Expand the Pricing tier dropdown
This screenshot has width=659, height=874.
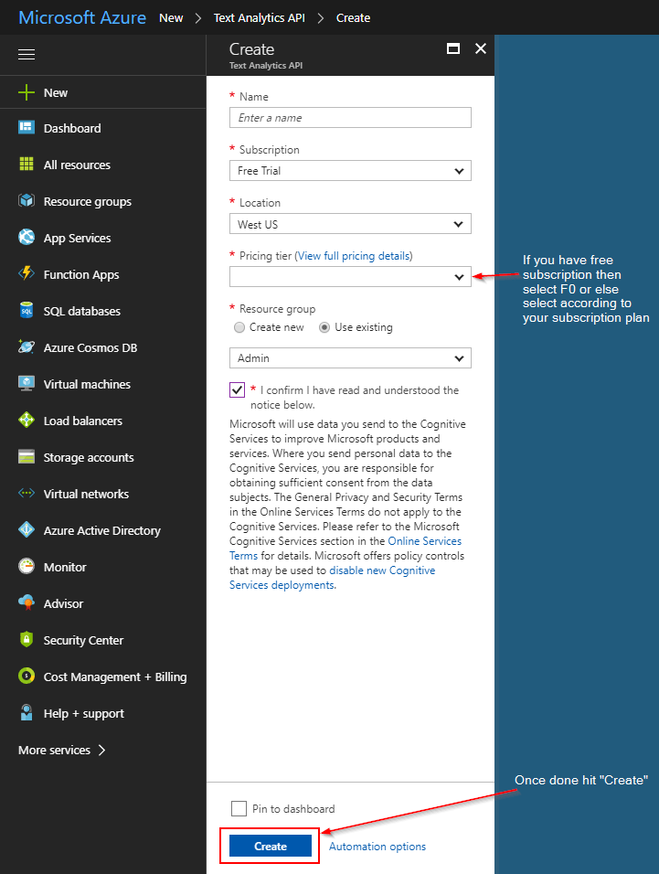pos(350,276)
